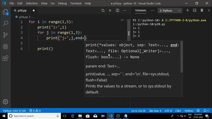Open the Edit menu

pos(20,3)
